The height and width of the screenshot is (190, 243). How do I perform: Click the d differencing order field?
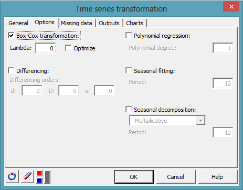pos(32,91)
